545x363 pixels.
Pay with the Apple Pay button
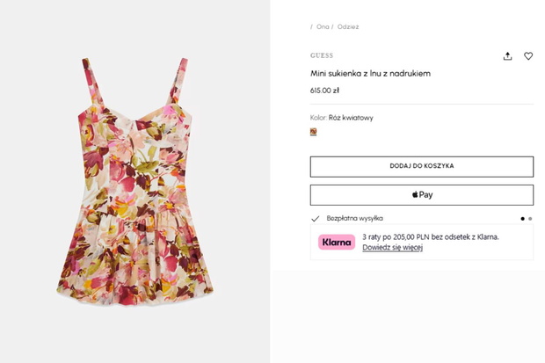[422, 195]
